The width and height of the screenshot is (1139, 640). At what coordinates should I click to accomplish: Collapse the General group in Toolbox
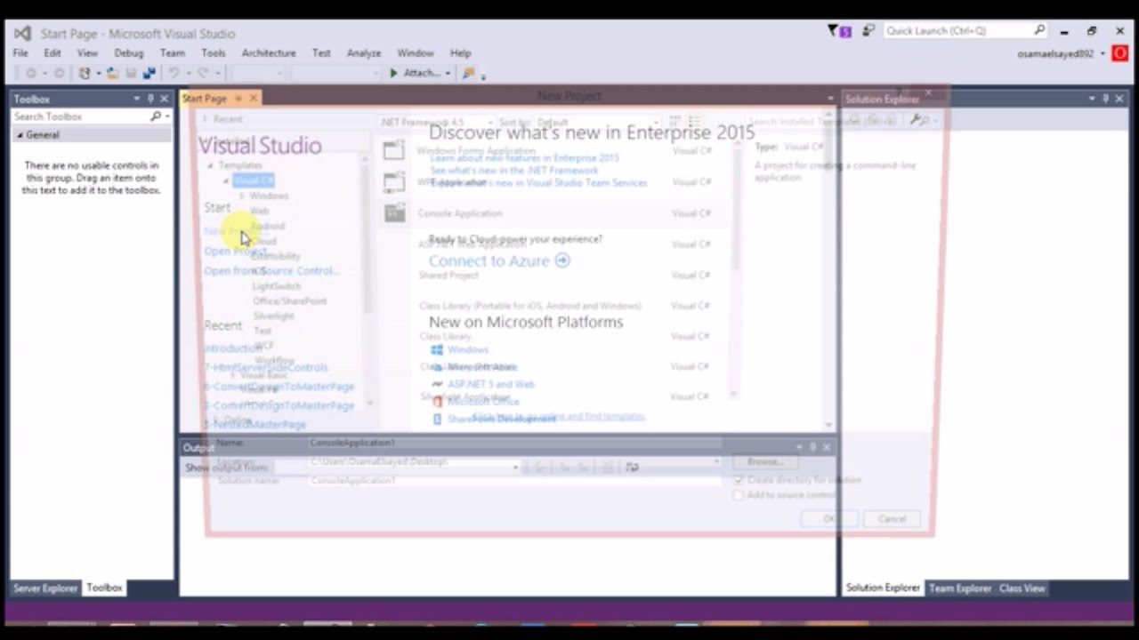(20, 135)
